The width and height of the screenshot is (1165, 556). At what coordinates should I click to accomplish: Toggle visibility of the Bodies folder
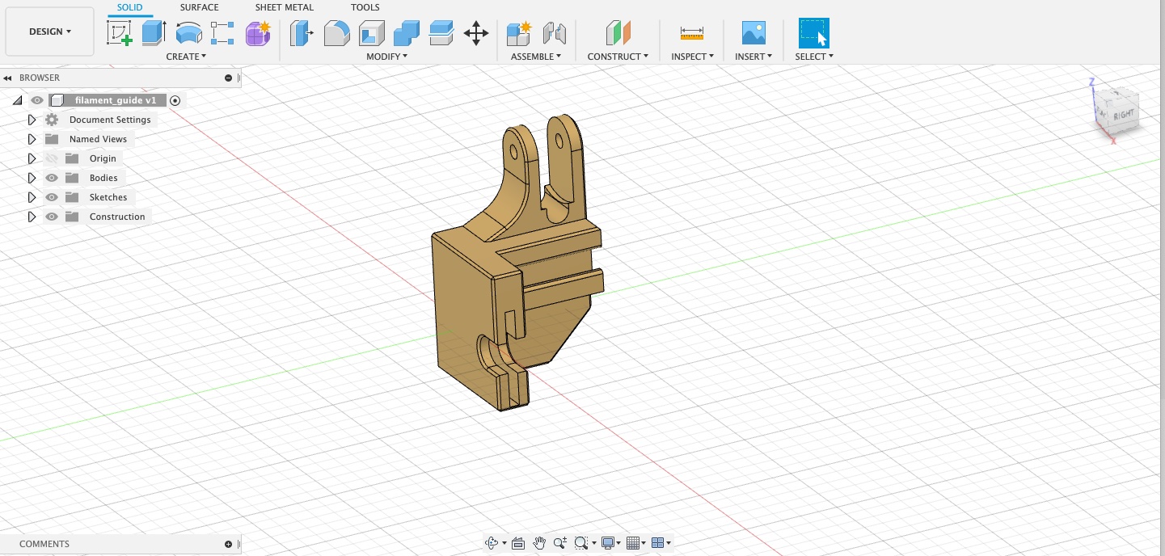pyautogui.click(x=51, y=177)
